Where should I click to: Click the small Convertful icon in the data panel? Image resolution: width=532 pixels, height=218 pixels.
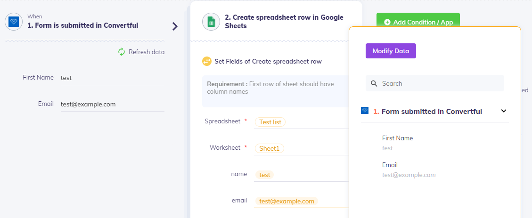tap(365, 111)
